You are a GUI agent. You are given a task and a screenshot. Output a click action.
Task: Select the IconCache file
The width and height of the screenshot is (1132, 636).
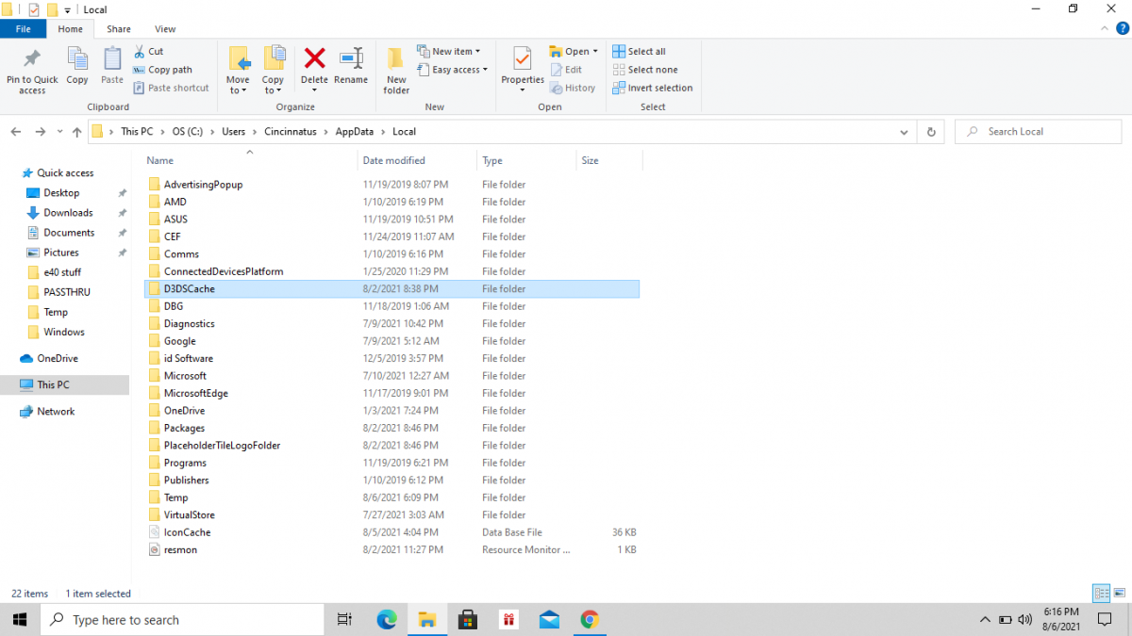pyautogui.click(x=391, y=532)
